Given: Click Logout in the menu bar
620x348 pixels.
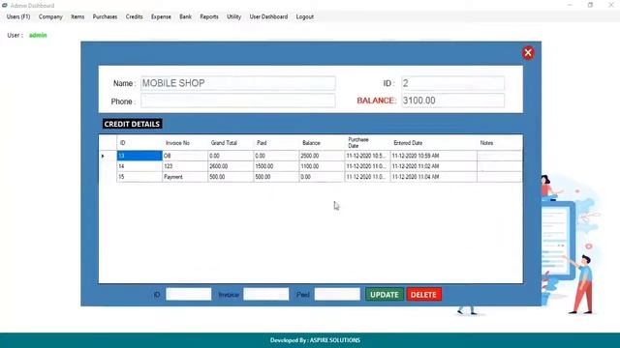Looking at the screenshot, I should click(305, 17).
